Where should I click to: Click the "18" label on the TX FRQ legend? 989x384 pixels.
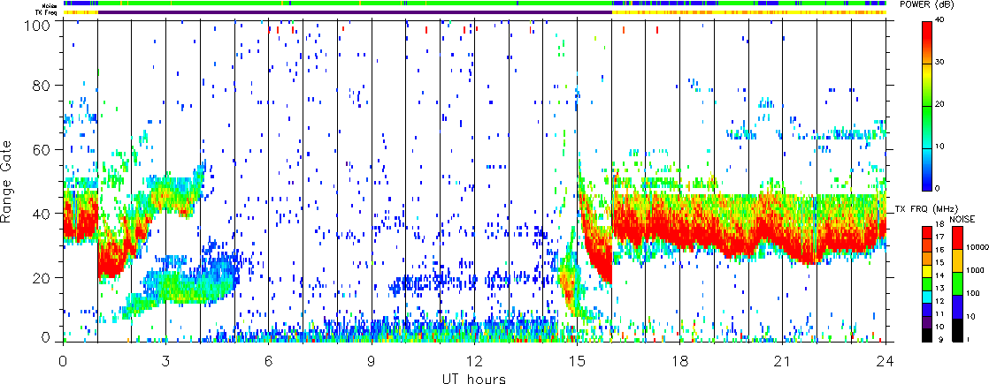(x=939, y=225)
